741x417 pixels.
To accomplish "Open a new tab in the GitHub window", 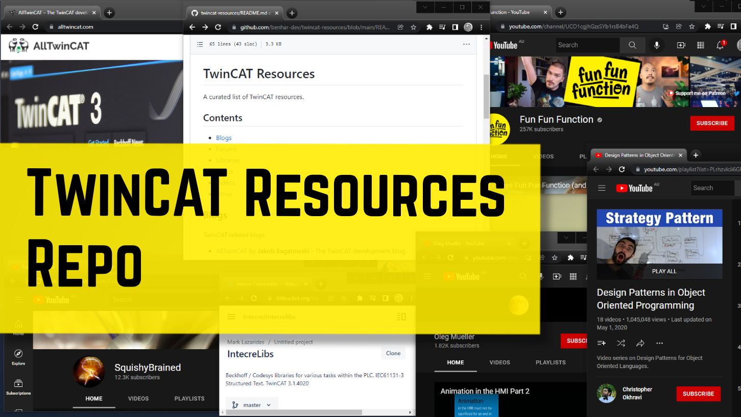I will tap(292, 13).
